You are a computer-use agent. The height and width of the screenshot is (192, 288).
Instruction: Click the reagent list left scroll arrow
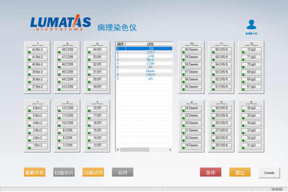pyautogui.click(x=118, y=149)
